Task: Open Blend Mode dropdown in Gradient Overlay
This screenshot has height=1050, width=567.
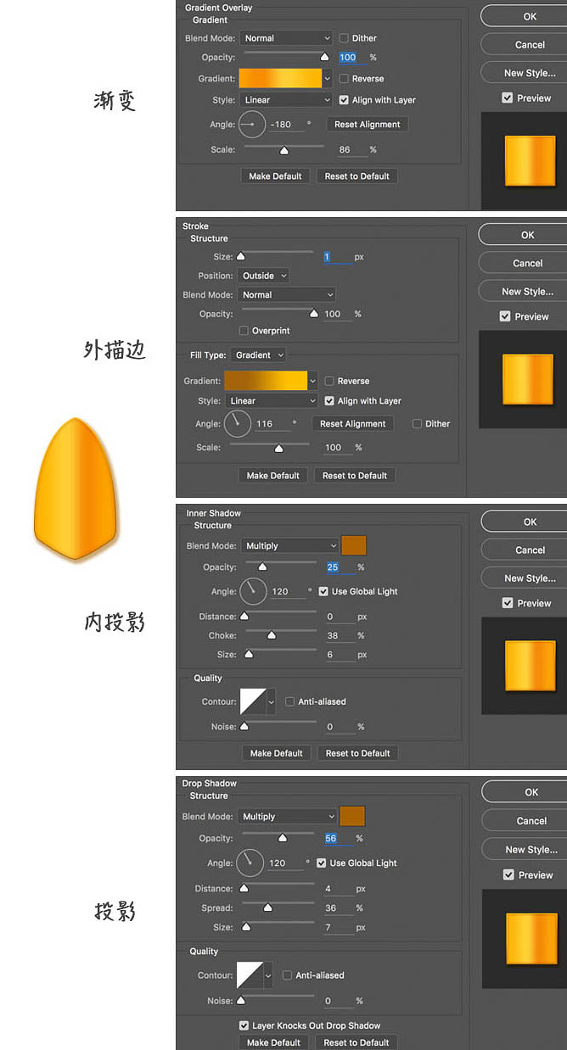Action: coord(286,38)
